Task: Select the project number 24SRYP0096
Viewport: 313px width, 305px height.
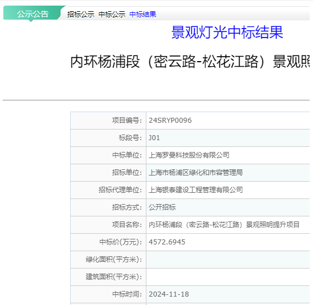Action: click(x=170, y=121)
